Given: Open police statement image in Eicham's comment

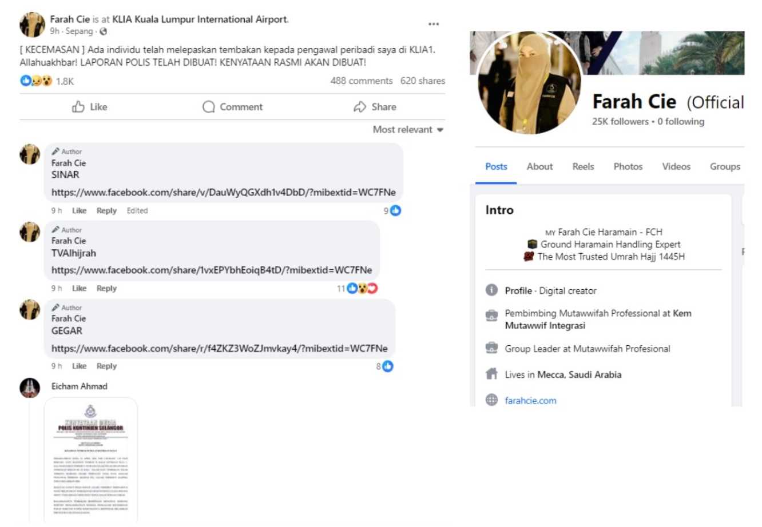Looking at the screenshot, I should (91, 460).
